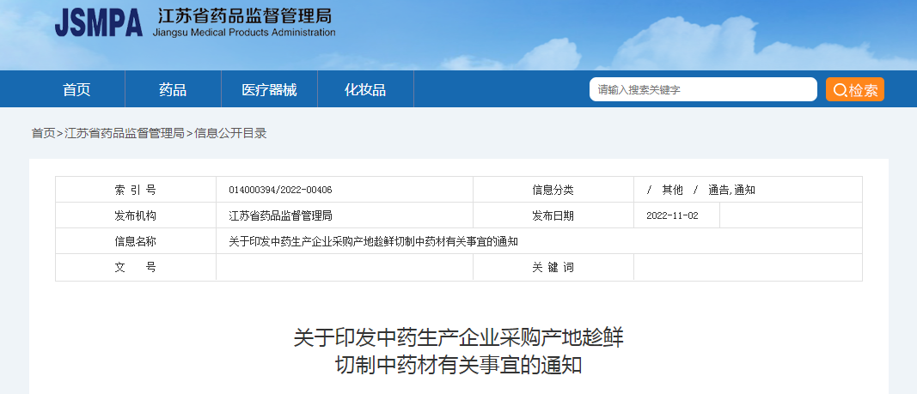Click the site title 江苏省药品监督管理局 in the header
917x394 pixels.
pyautogui.click(x=244, y=15)
